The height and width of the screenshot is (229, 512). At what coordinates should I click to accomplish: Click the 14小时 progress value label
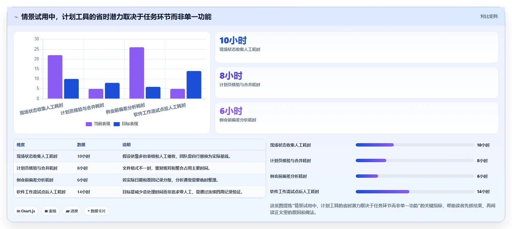point(483,192)
